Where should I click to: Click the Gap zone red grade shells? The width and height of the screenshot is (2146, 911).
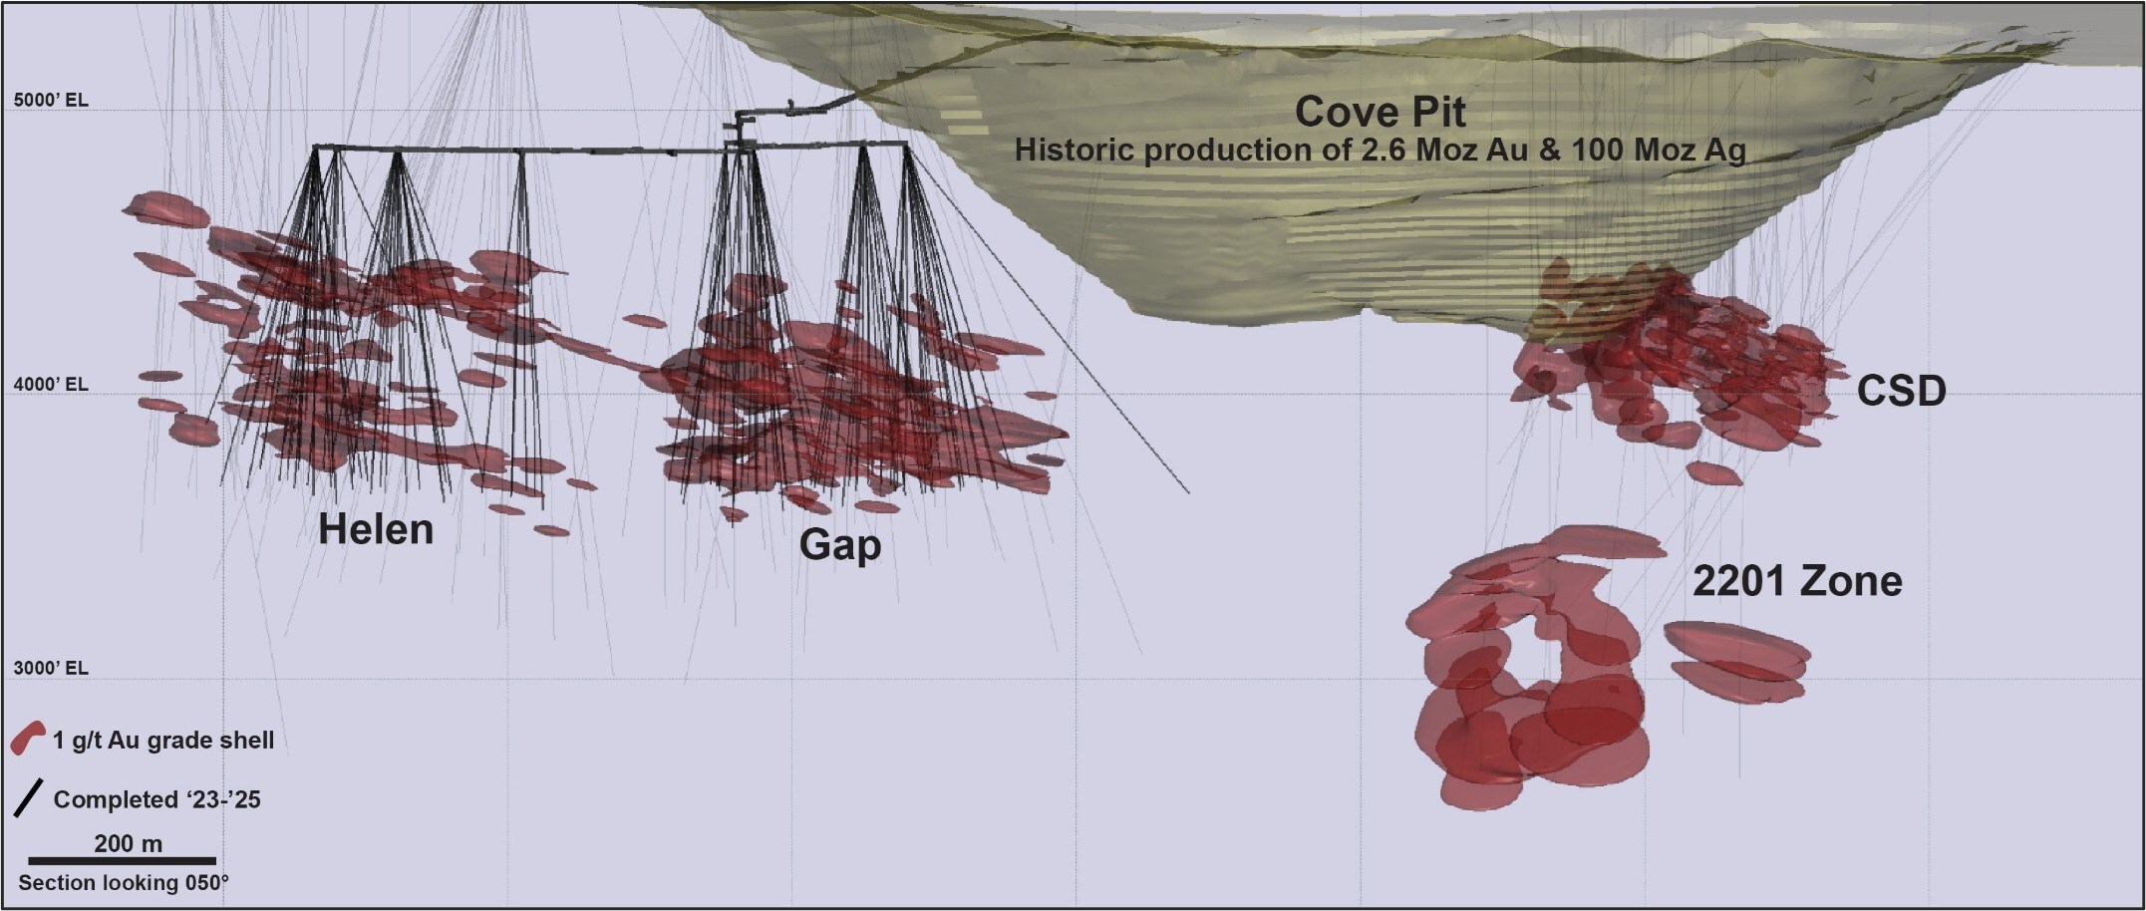click(x=857, y=409)
